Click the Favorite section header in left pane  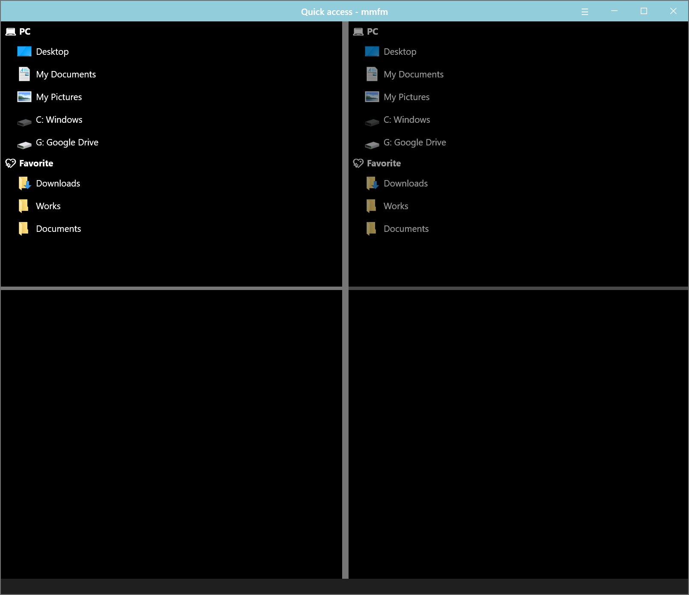point(36,163)
